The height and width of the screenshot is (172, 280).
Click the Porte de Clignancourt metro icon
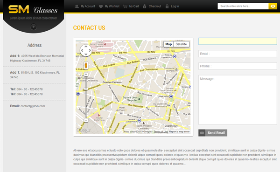click(175, 56)
